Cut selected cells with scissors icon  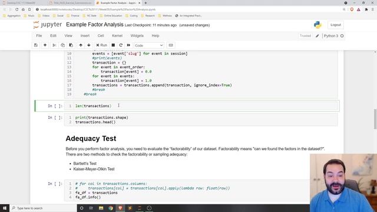point(54,45)
